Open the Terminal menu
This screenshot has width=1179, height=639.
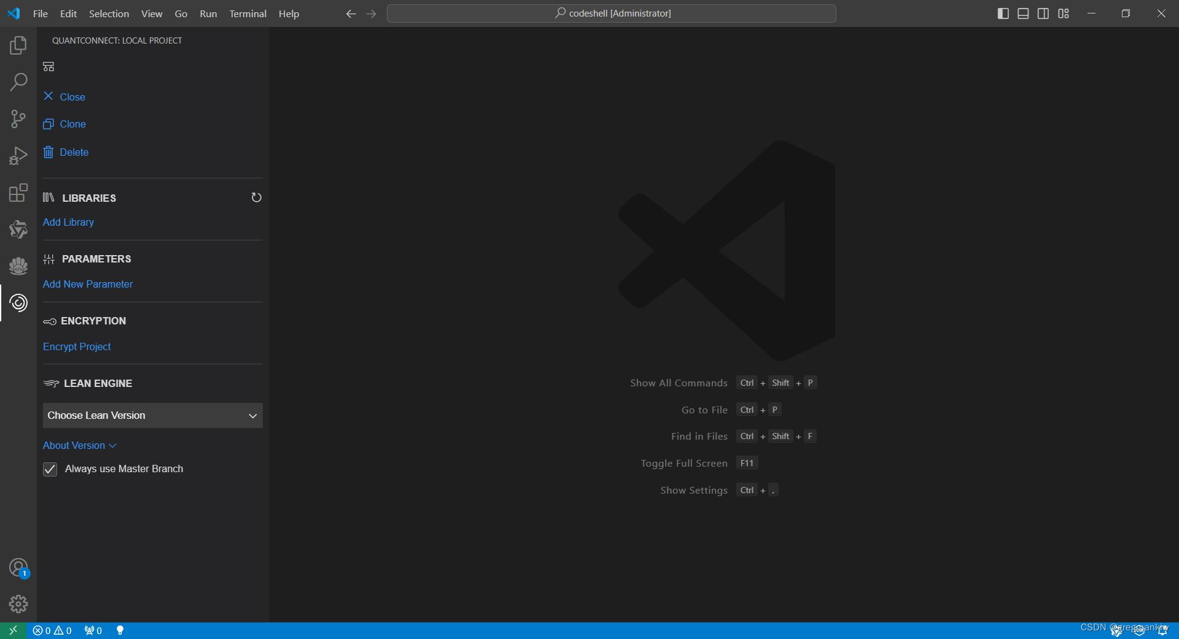click(248, 13)
